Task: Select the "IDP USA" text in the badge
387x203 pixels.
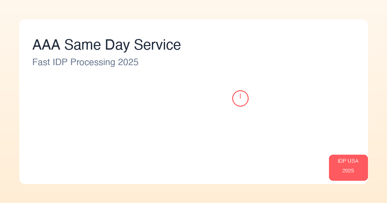Action: click(348, 161)
